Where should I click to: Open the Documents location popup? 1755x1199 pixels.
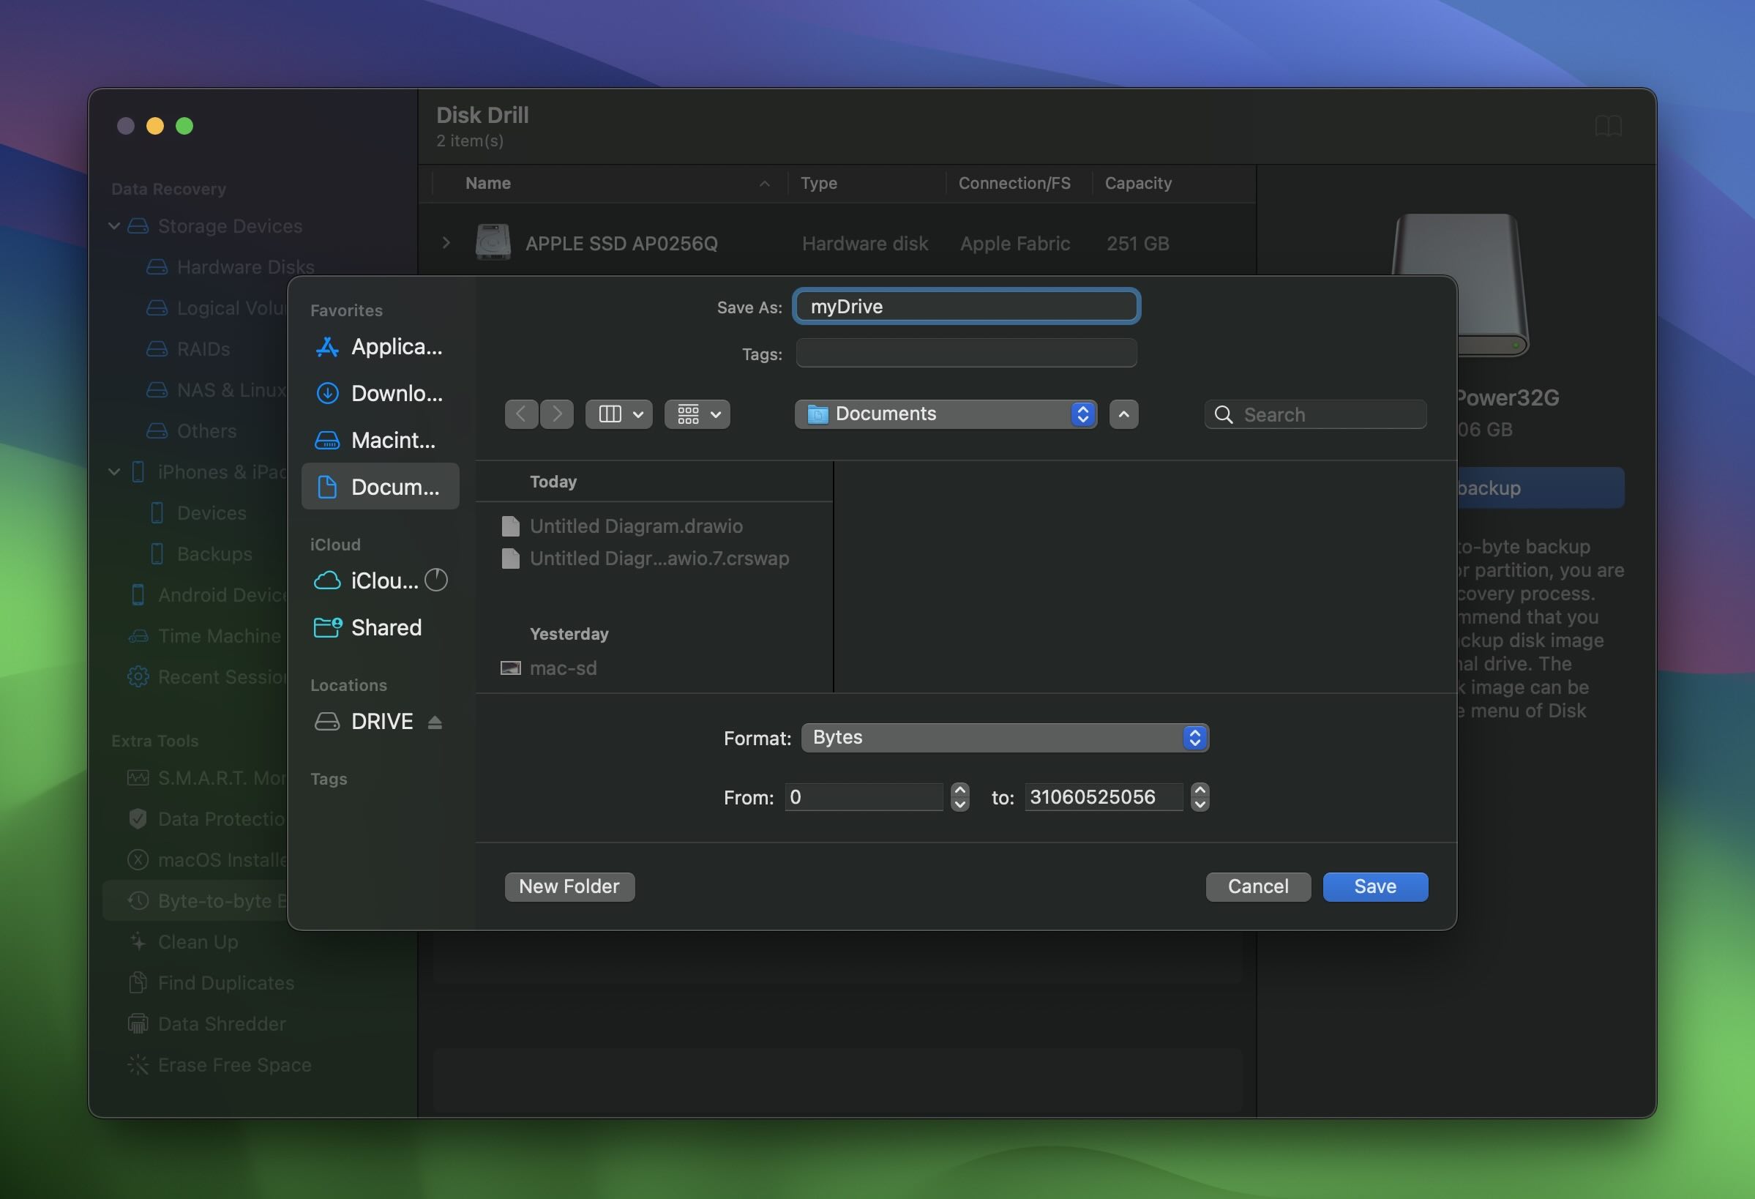tap(946, 414)
